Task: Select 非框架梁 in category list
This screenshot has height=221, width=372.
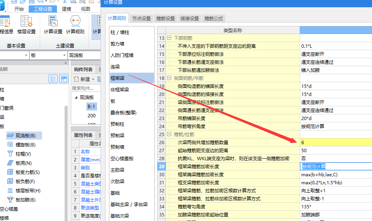Action: click(x=132, y=89)
